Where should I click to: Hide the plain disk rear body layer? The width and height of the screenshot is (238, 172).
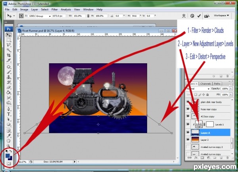click(x=188, y=102)
